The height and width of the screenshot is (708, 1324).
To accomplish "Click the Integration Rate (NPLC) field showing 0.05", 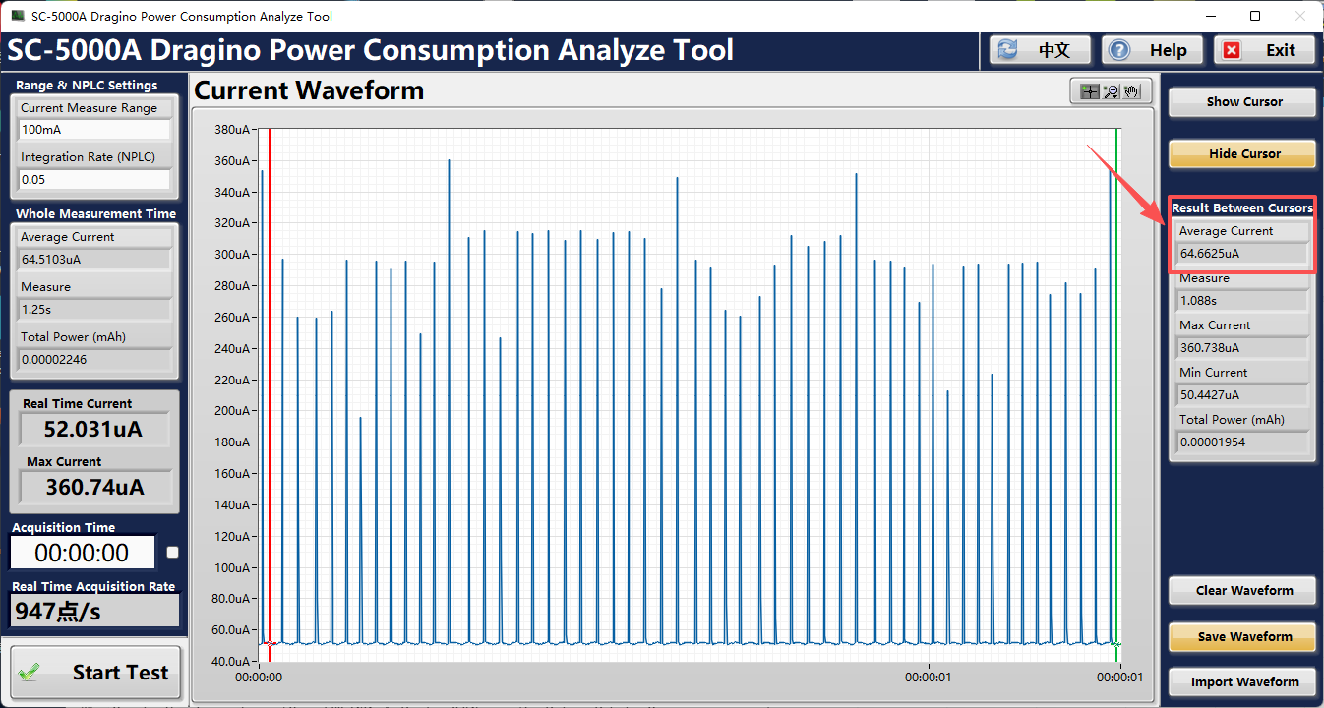I will [x=94, y=180].
